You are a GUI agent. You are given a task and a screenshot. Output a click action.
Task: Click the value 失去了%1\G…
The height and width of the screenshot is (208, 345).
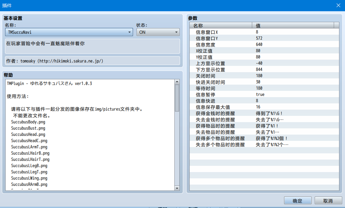(x=269, y=120)
